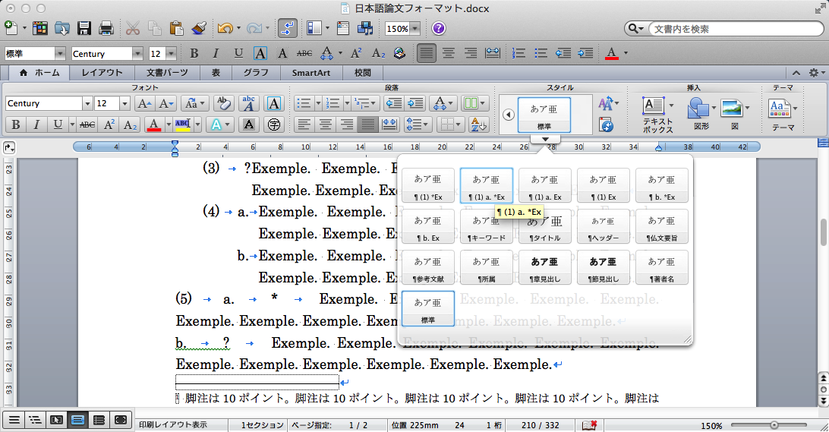Collapse the styles gallery expander arrow
Screen dimensions: 829x432
click(x=545, y=140)
